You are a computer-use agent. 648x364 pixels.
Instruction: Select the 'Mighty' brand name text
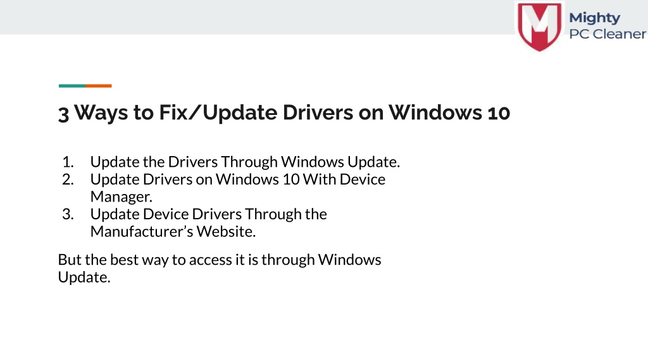pyautogui.click(x=595, y=18)
